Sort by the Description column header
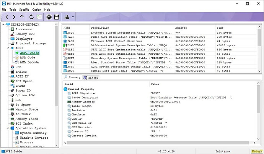 tap(132, 28)
